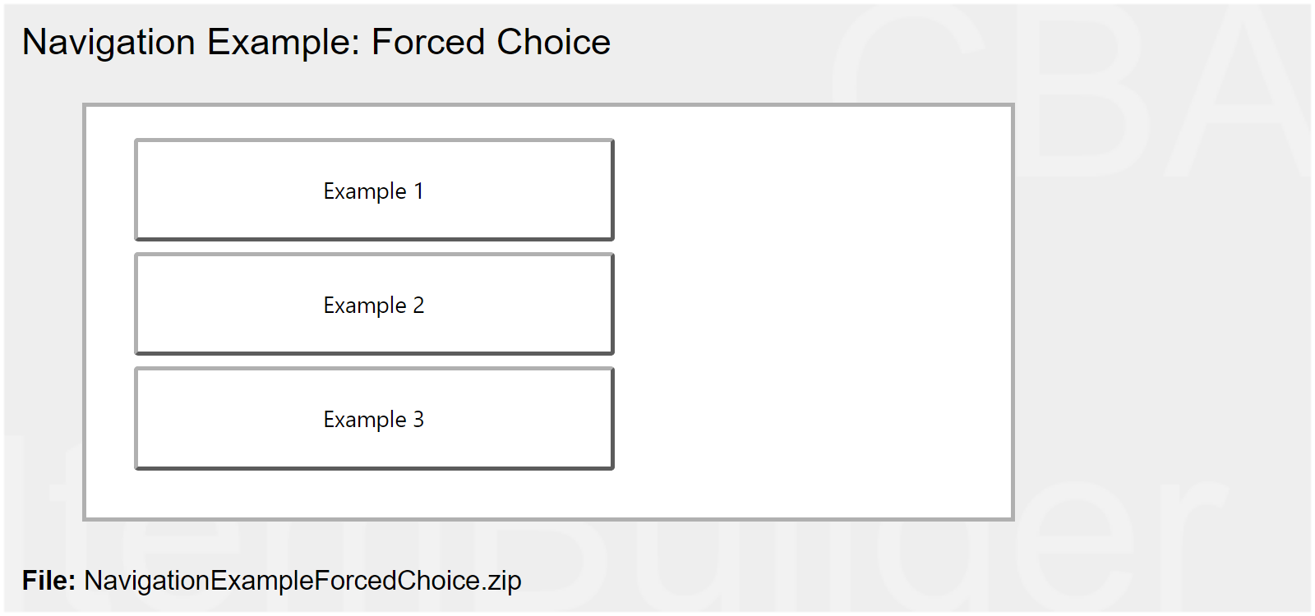Click the Example 1 button

[374, 191]
